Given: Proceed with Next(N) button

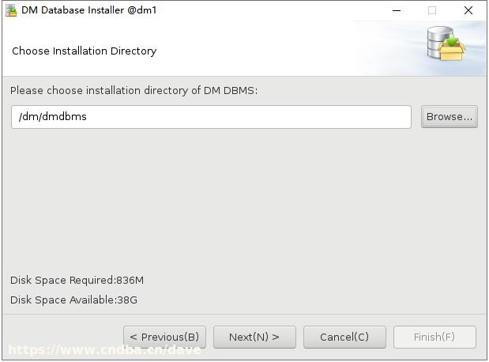Looking at the screenshot, I should (x=254, y=337).
